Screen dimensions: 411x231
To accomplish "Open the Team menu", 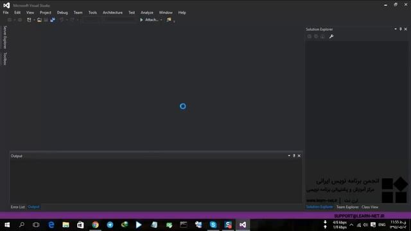I will (78, 13).
